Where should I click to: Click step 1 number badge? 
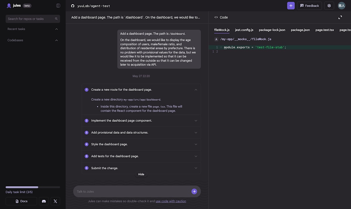(87, 90)
